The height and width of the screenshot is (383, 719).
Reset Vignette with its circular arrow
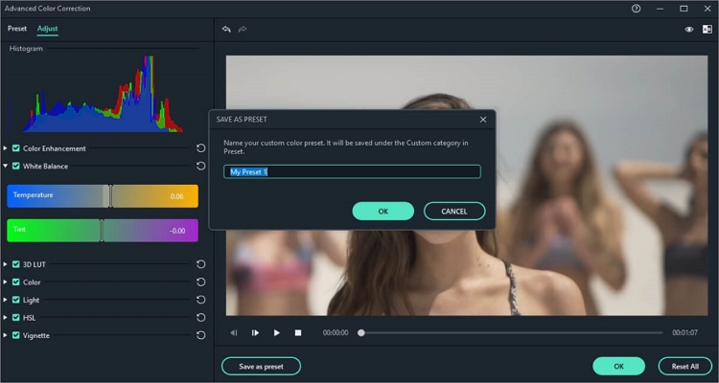pos(201,335)
